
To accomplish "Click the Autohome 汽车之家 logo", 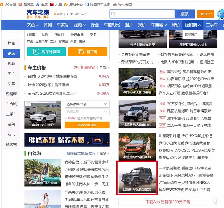I will tap(38, 14).
